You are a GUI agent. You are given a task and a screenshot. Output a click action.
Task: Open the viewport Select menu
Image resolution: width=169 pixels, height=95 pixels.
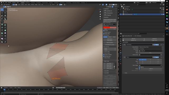[x=22, y=5]
